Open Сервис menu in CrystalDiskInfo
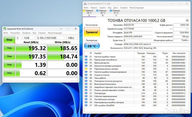Image resolution: width=192 pixels, height=117 pixels. click(x=102, y=7)
